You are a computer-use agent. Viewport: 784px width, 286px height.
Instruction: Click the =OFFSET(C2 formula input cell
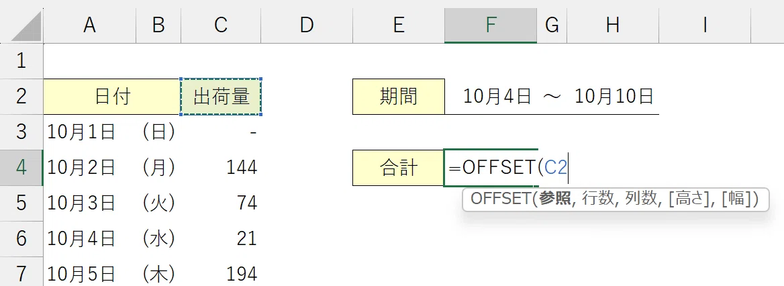[491, 167]
